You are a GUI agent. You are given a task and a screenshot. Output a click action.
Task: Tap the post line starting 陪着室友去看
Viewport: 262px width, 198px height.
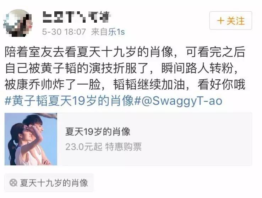(x=125, y=52)
